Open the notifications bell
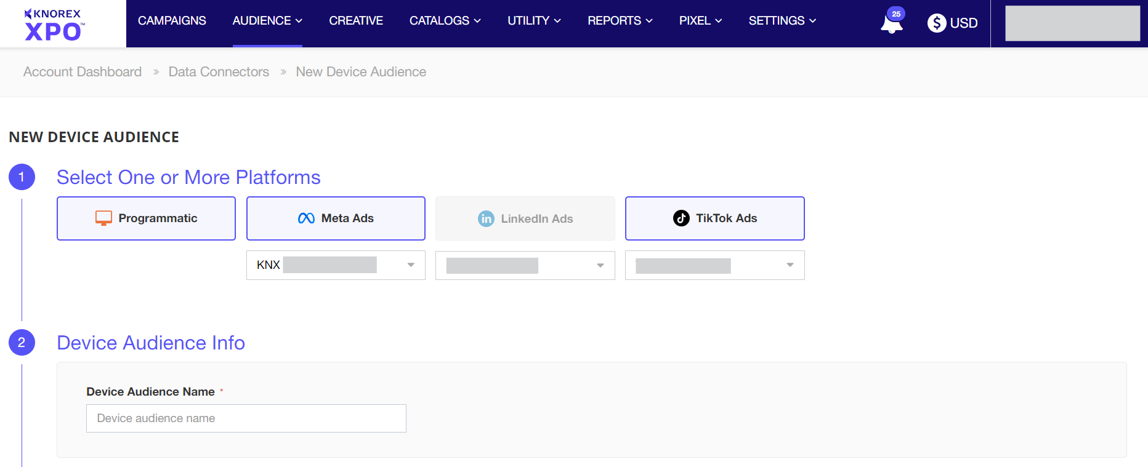The width and height of the screenshot is (1148, 467). coord(891,24)
